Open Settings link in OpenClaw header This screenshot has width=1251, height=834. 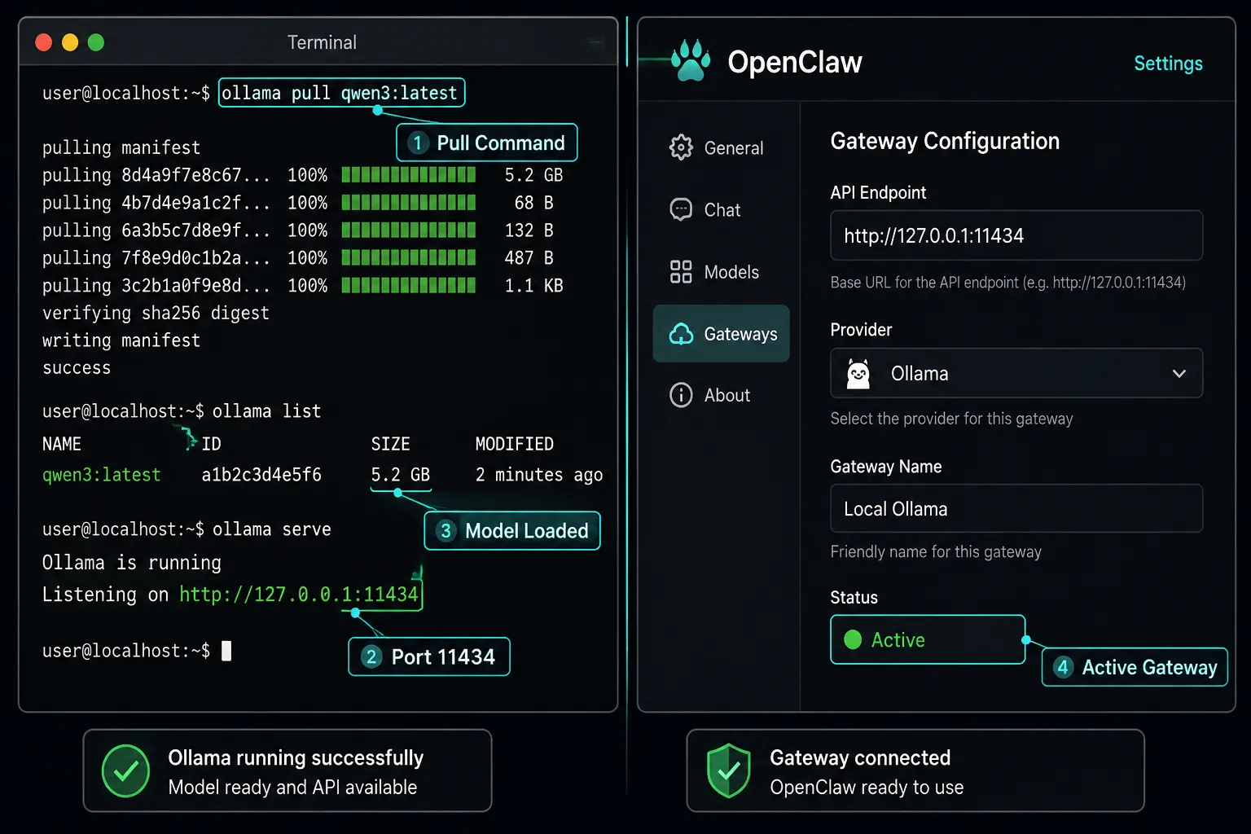(1168, 63)
